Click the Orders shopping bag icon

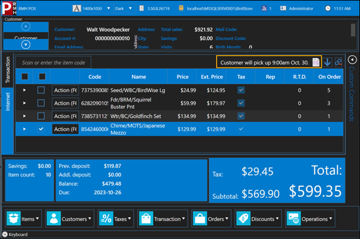pyautogui.click(x=200, y=219)
